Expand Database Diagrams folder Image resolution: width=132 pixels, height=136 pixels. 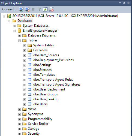tap(19, 36)
